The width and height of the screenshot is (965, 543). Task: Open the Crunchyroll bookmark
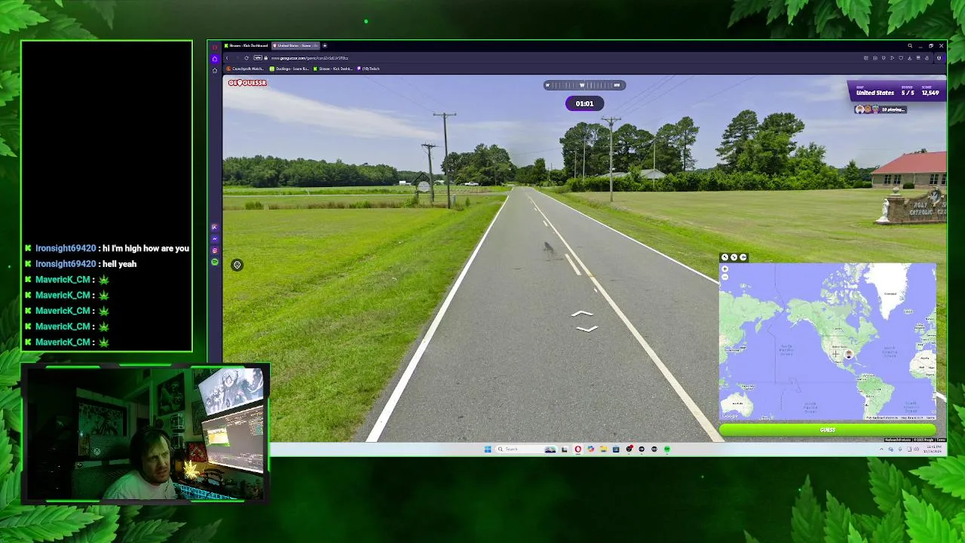click(x=245, y=69)
